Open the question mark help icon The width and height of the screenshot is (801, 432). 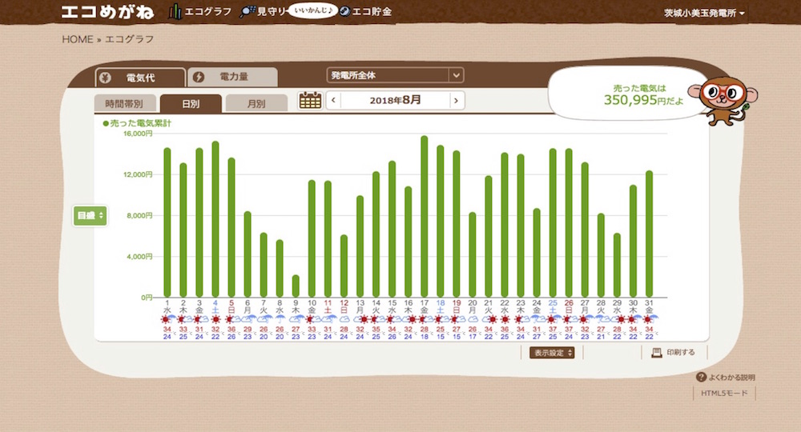[701, 378]
